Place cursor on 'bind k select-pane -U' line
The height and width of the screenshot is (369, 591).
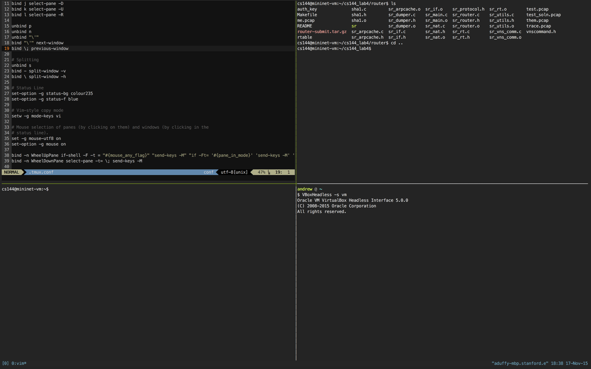pos(37,9)
